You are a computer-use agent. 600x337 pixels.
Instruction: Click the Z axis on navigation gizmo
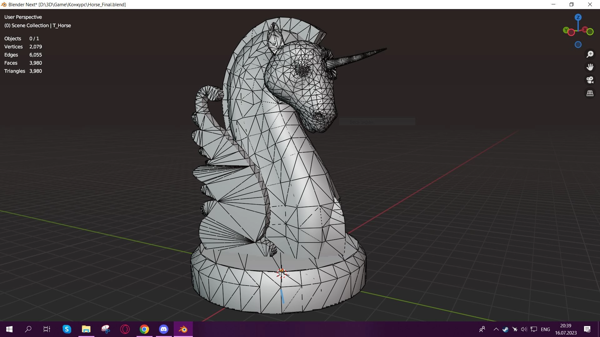[578, 17]
